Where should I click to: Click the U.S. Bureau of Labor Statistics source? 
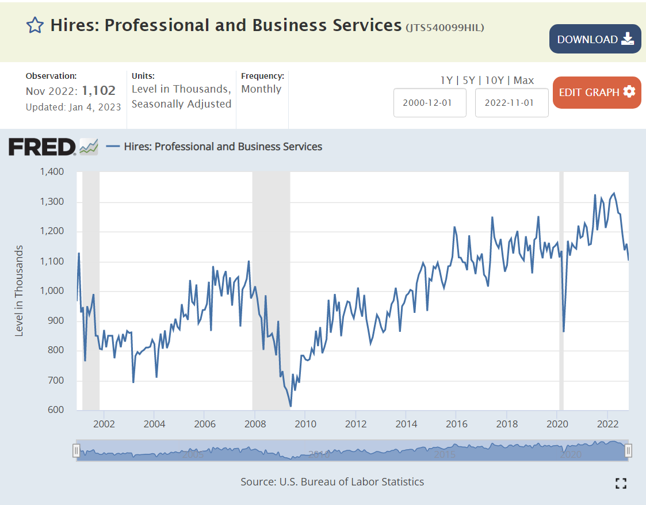(353, 482)
